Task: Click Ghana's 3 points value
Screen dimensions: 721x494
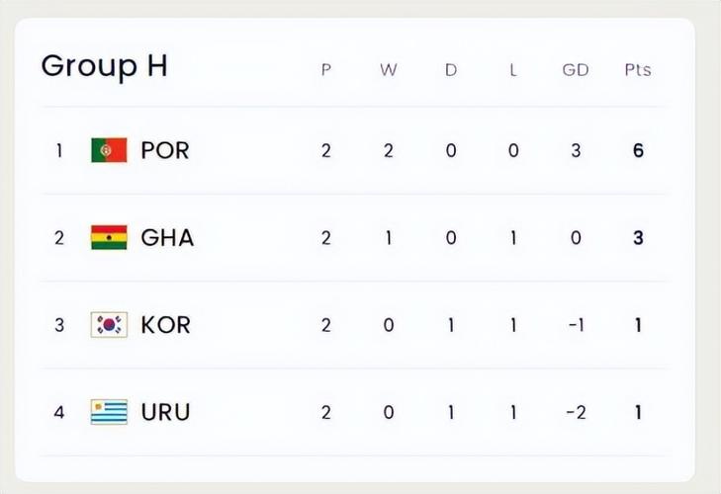Action: pos(638,237)
